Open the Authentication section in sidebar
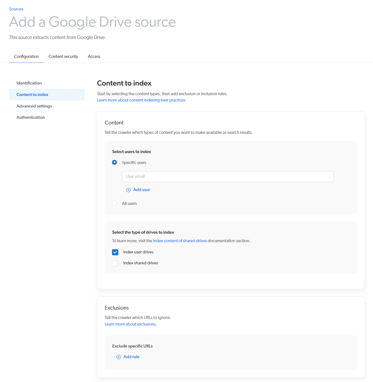The height and width of the screenshot is (382, 373). [30, 117]
